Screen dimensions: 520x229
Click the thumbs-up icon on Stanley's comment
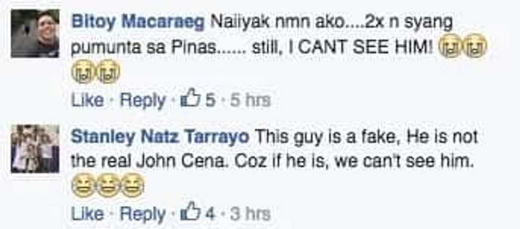191,213
